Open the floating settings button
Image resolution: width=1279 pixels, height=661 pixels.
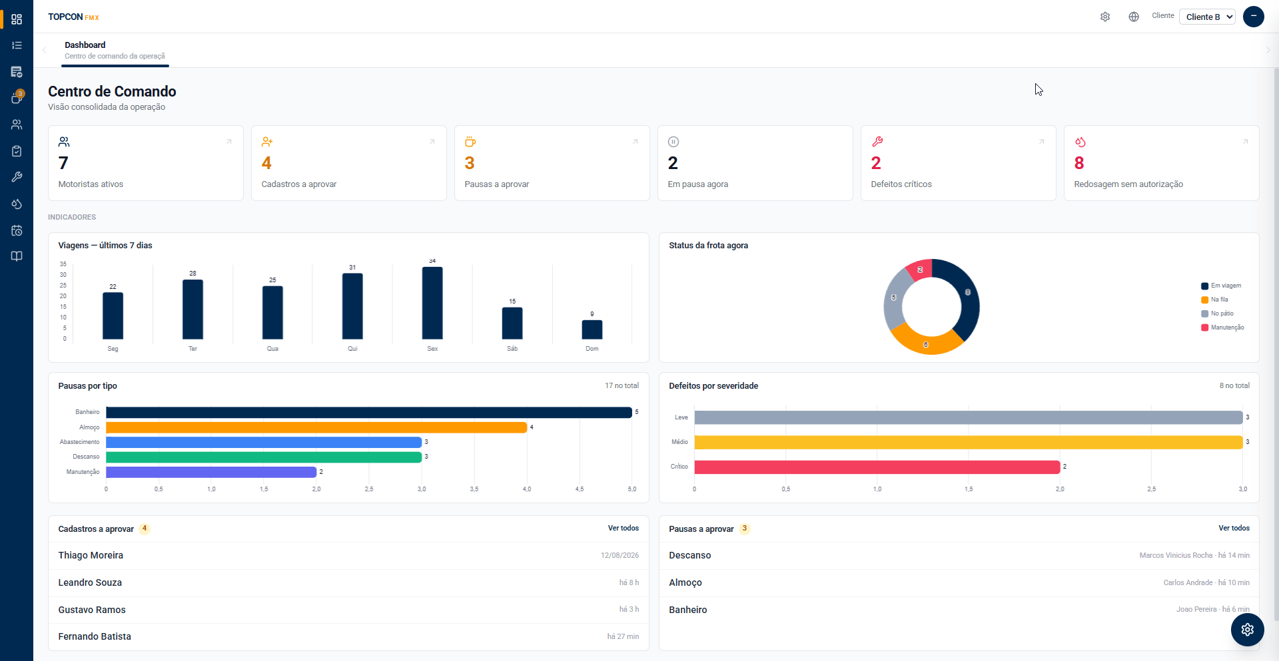[x=1248, y=630]
